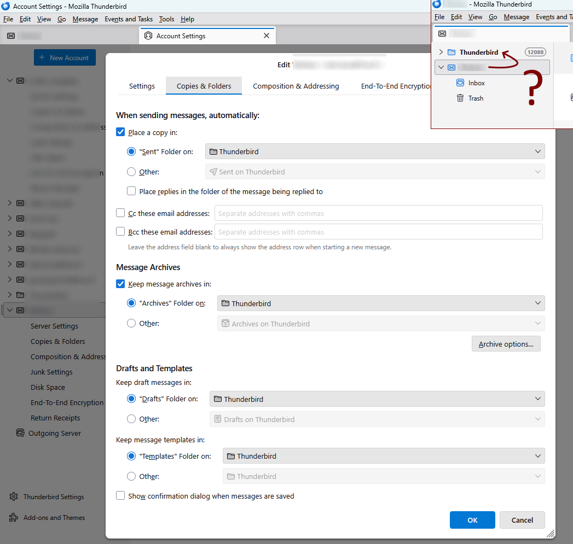
Task: Check Bcc these email addresses
Action: coord(120,231)
